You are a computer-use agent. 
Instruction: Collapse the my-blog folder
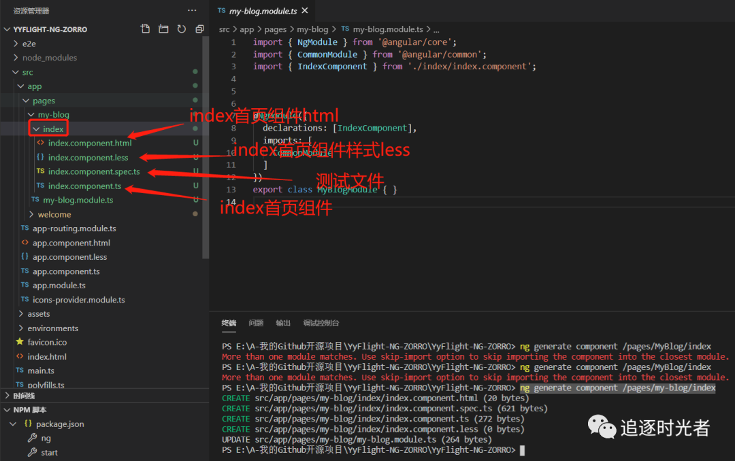(31, 114)
